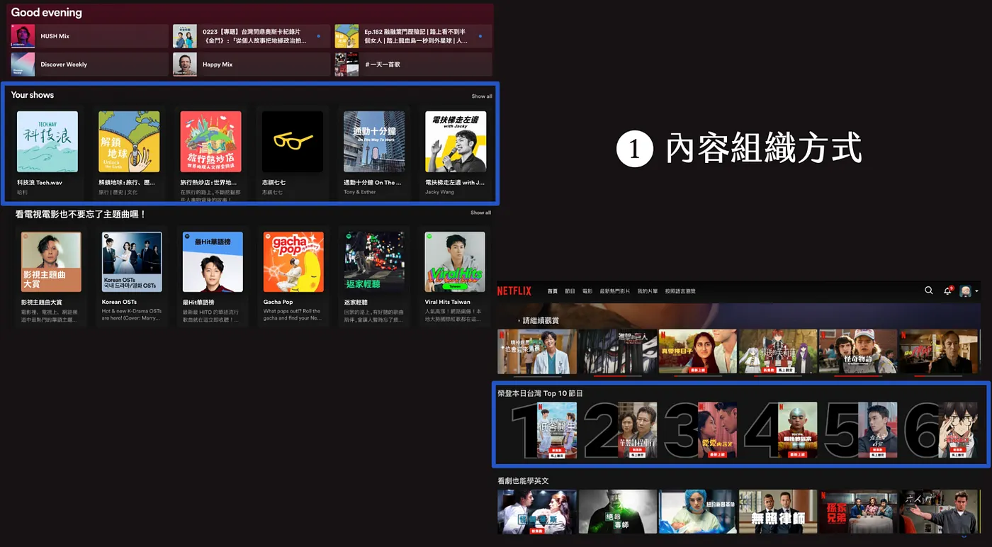Open the 0223【專題】podcast episode shortcut

pyautogui.click(x=252, y=36)
